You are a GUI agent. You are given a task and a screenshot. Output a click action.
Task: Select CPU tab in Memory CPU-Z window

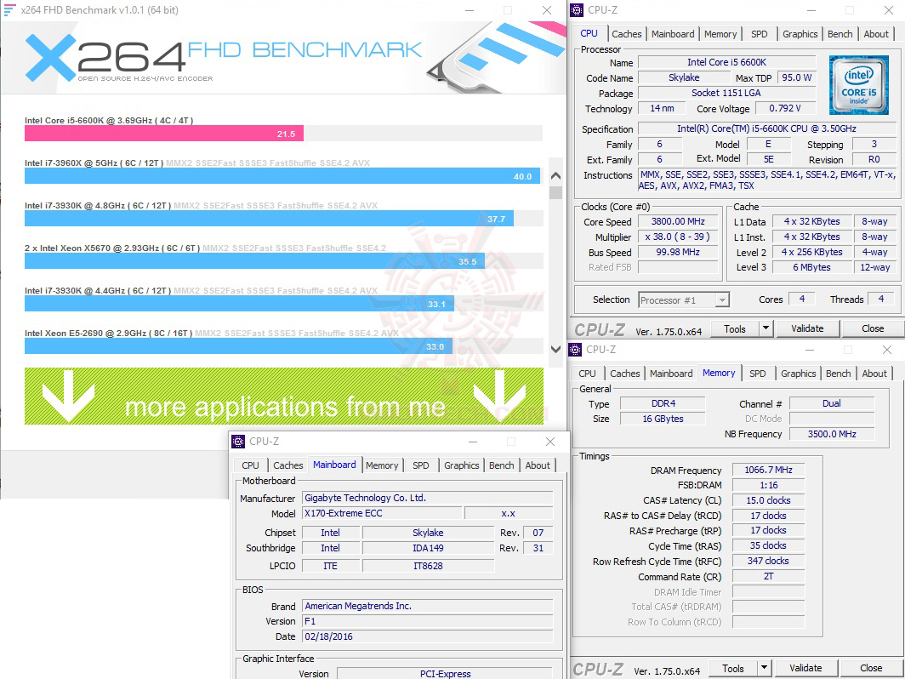tap(587, 374)
